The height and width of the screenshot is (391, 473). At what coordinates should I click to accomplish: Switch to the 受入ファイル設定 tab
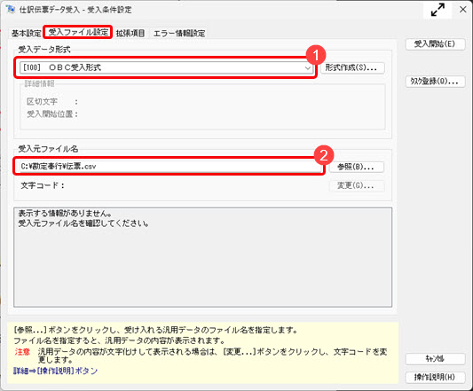(x=78, y=32)
